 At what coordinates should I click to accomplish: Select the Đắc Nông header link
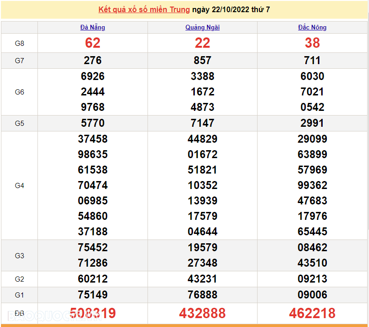coord(312,27)
